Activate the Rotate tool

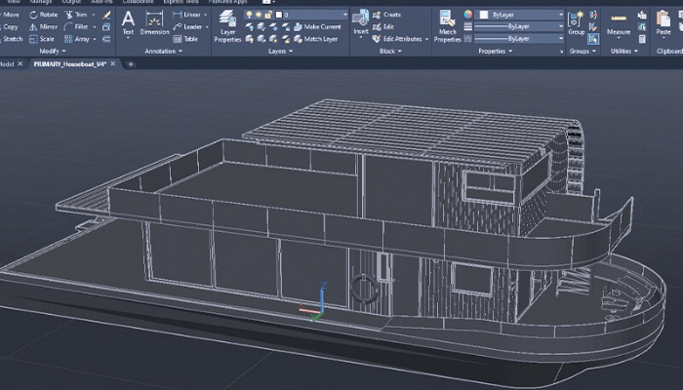pyautogui.click(x=44, y=15)
